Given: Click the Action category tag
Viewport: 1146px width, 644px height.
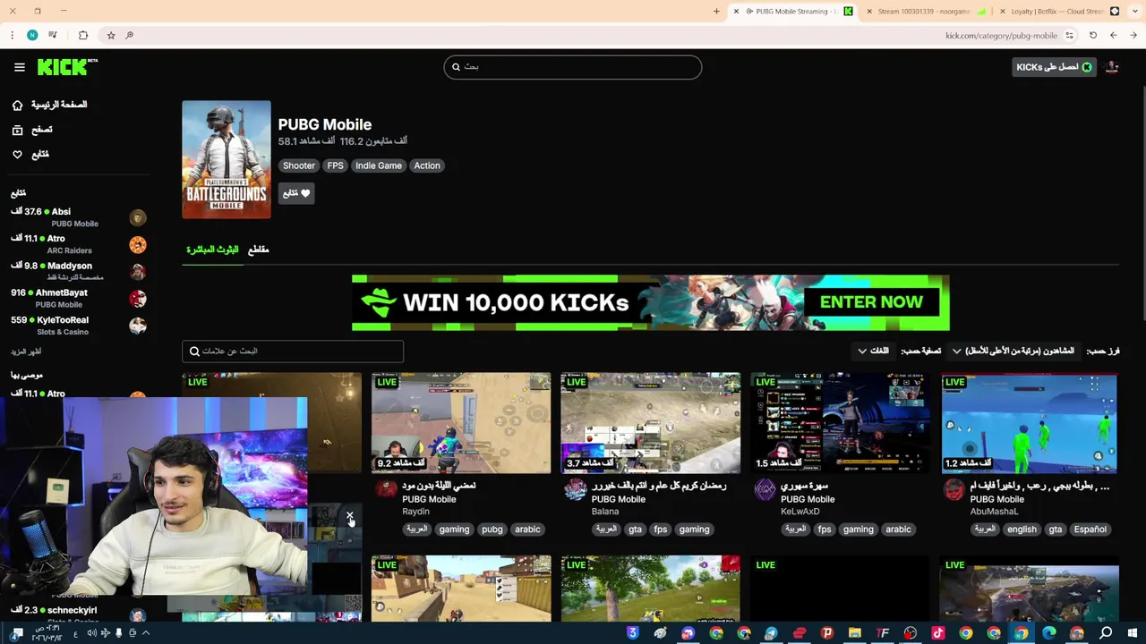Looking at the screenshot, I should tap(427, 165).
